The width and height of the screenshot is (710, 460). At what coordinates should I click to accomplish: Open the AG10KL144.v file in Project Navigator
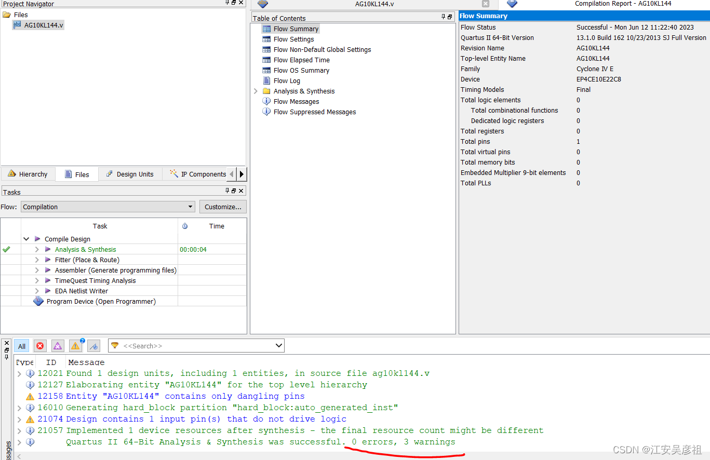coord(44,25)
